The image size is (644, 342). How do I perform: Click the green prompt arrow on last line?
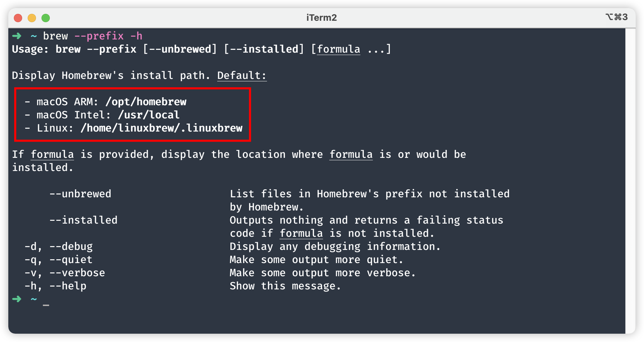[17, 299]
